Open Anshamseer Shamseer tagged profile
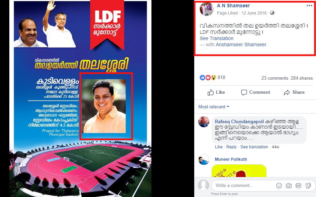The height and width of the screenshot is (197, 316). click(x=241, y=45)
